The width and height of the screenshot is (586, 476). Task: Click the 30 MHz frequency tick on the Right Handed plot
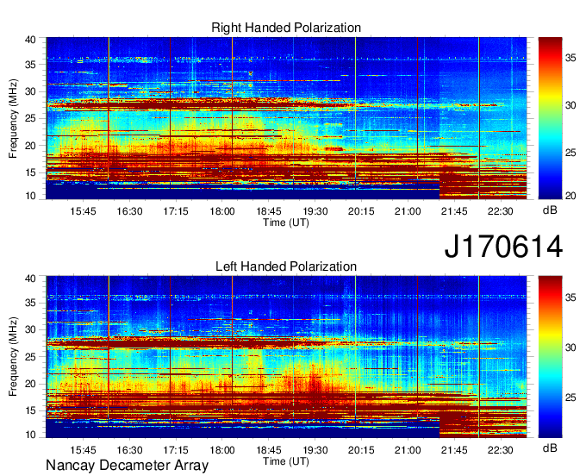point(30,91)
